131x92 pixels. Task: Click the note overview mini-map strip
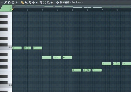(73, 6)
